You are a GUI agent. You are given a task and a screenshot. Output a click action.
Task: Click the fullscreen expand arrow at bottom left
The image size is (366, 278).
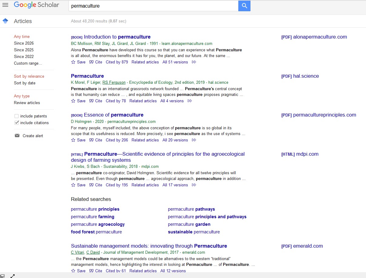tap(12, 276)
